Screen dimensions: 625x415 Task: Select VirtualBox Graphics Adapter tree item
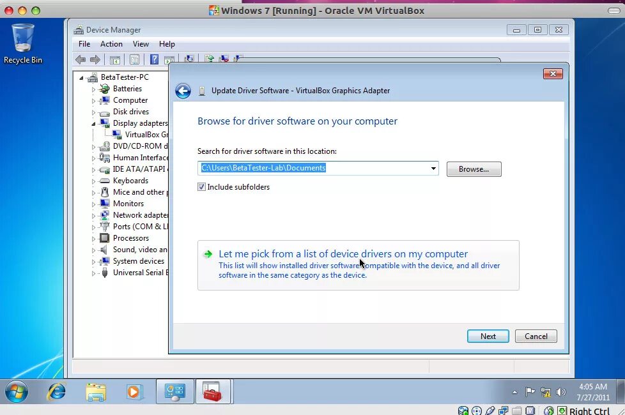point(147,135)
